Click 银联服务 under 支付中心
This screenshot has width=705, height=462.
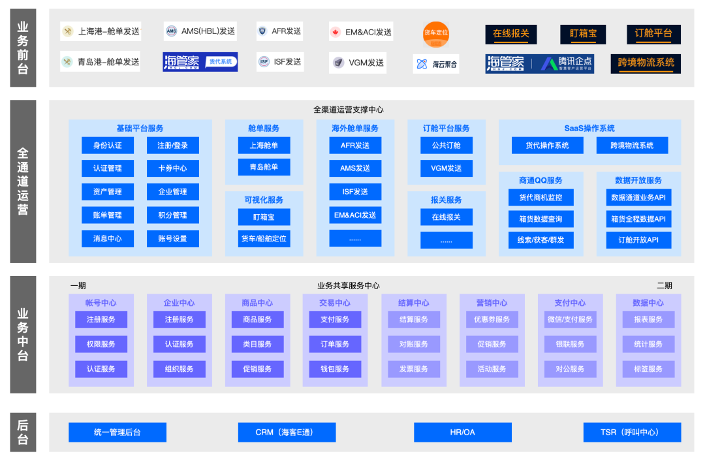570,345
